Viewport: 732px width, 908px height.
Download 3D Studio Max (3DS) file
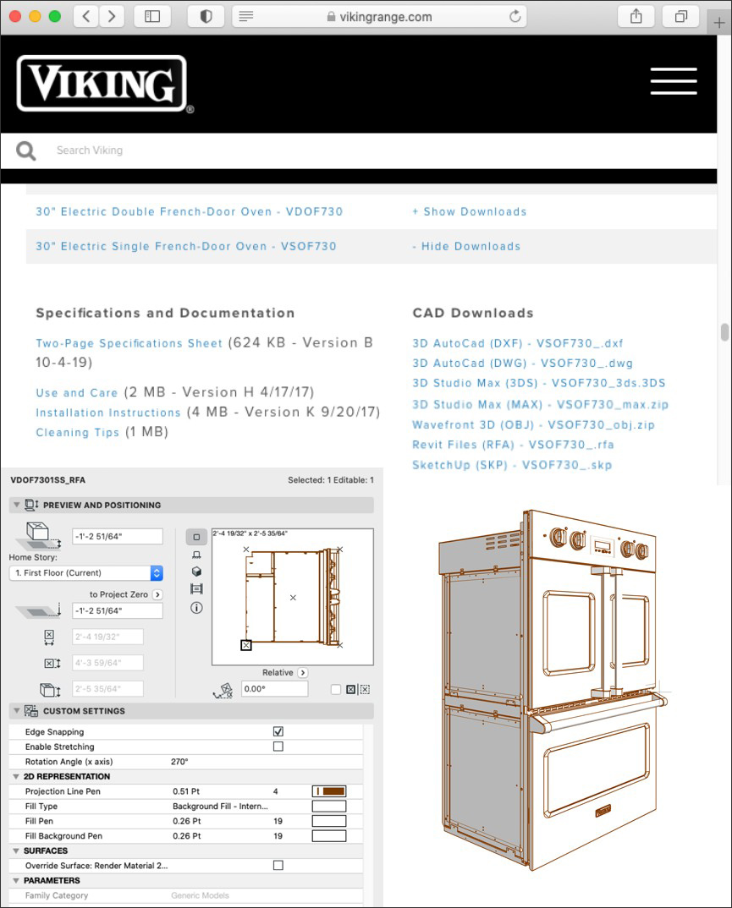[x=538, y=383]
